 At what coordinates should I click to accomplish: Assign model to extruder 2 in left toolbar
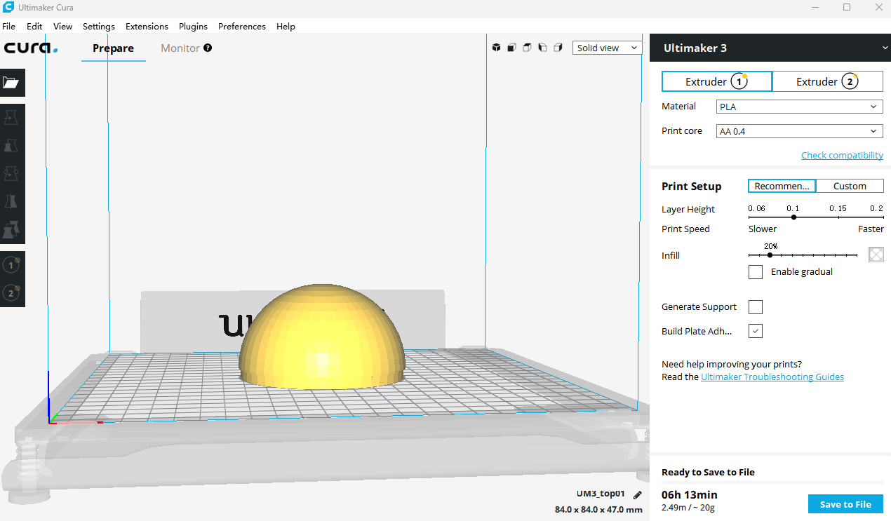tap(11, 293)
